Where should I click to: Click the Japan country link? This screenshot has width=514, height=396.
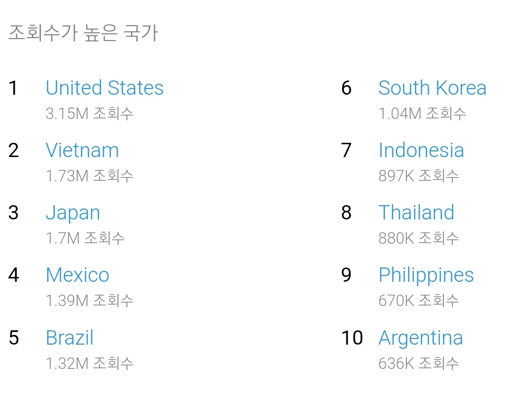73,213
